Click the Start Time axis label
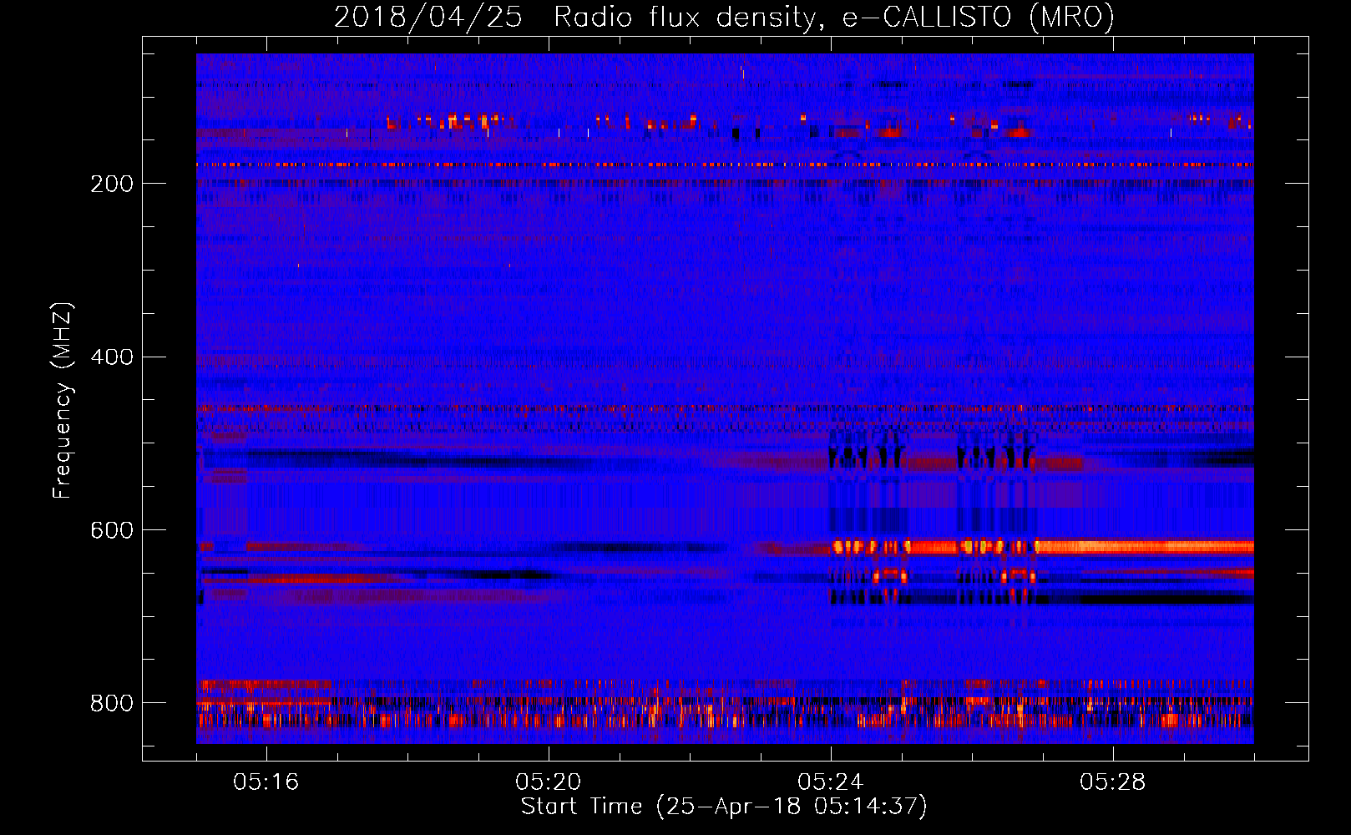The height and width of the screenshot is (835, 1351). coord(724,807)
